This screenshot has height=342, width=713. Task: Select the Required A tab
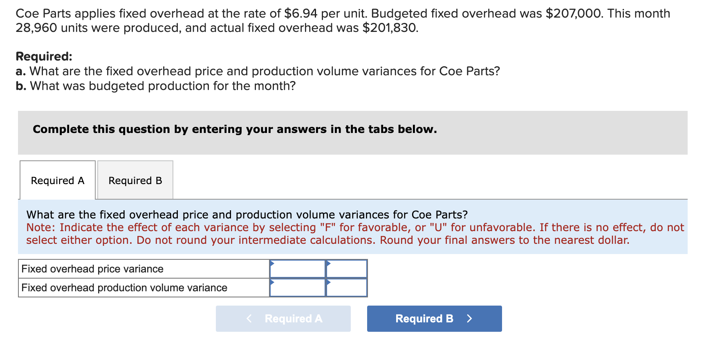[57, 180]
